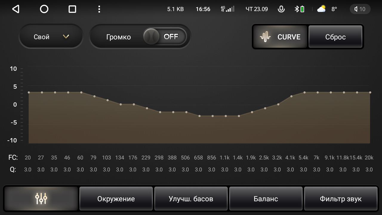The image size is (382, 215).
Task: Switch to the Окружение tab
Action: pyautogui.click(x=116, y=199)
